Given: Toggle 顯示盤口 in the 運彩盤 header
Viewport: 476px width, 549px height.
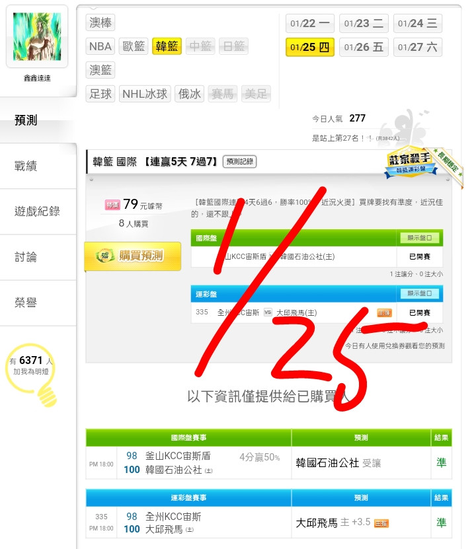Looking at the screenshot, I should coord(420,293).
